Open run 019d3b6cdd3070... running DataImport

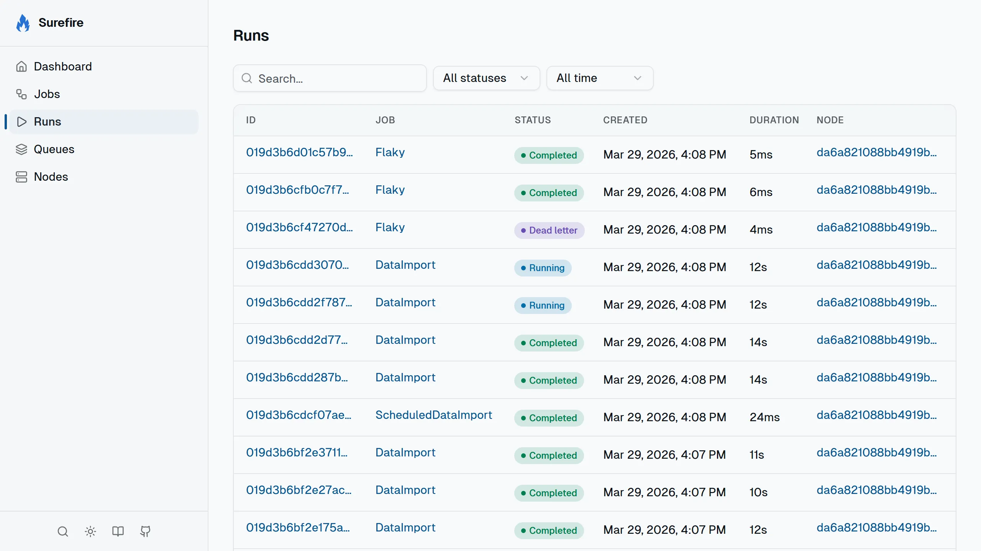coord(297,265)
